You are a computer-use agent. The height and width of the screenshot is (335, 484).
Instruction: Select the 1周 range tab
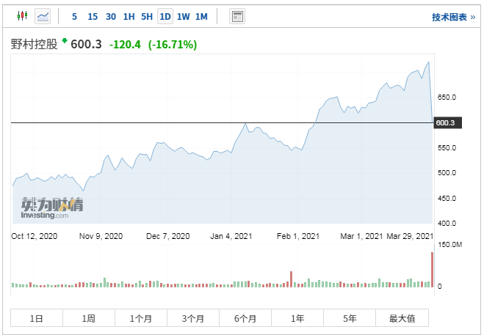(x=89, y=318)
